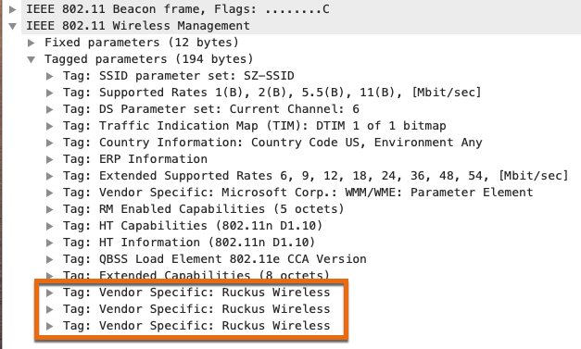581x349 pixels.
Task: Expand the RM Enabled Capabilities tag
Action: (x=49, y=209)
